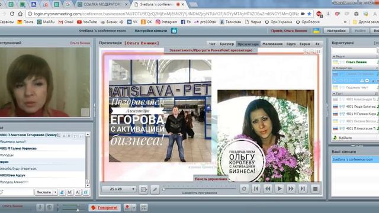Screen dimensions: 379x213
Task: Switch to the Відео tab
Action: pos(291,44)
